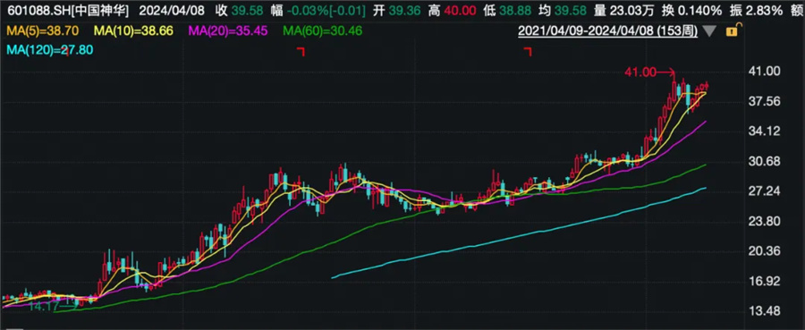Click the red corner marker left of the date range
This screenshot has height=330, width=805.
coord(527,51)
